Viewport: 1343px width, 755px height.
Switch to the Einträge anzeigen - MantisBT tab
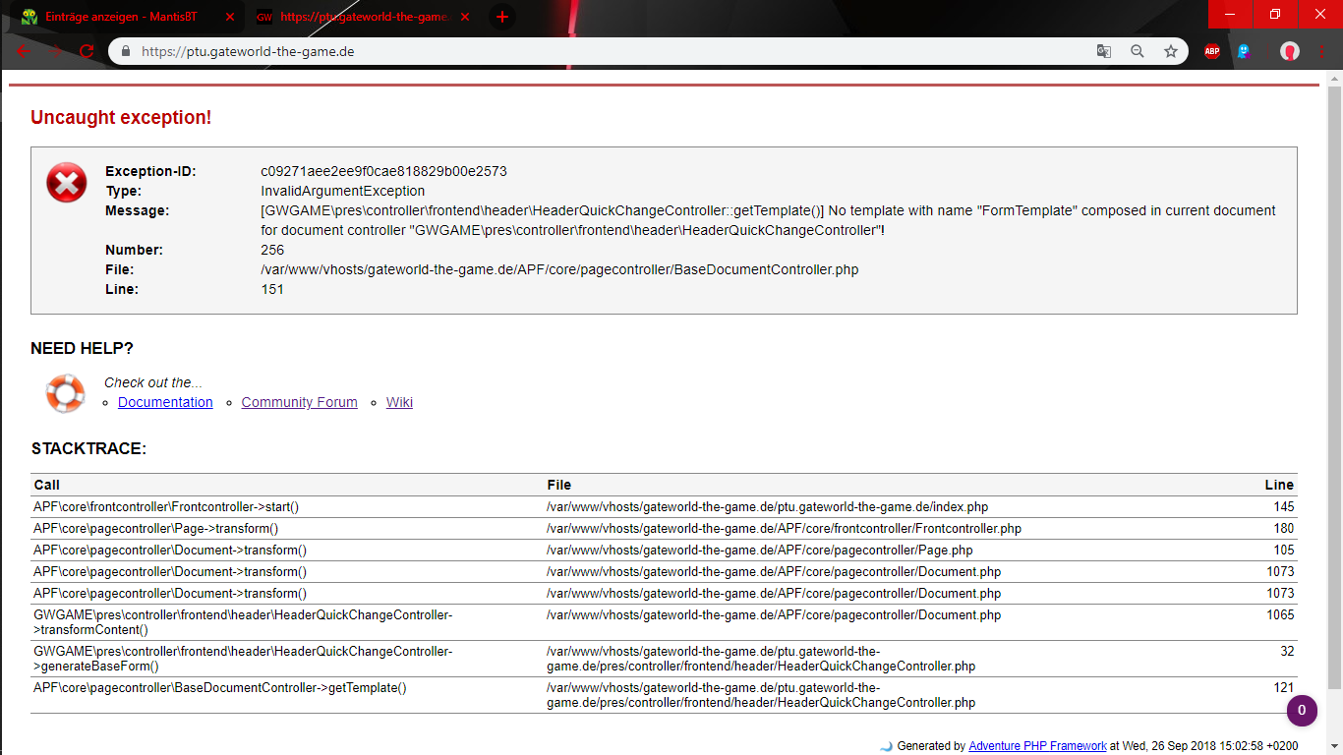126,17
